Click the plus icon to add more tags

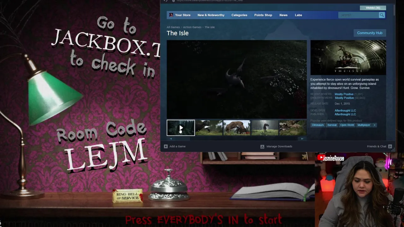(375, 125)
